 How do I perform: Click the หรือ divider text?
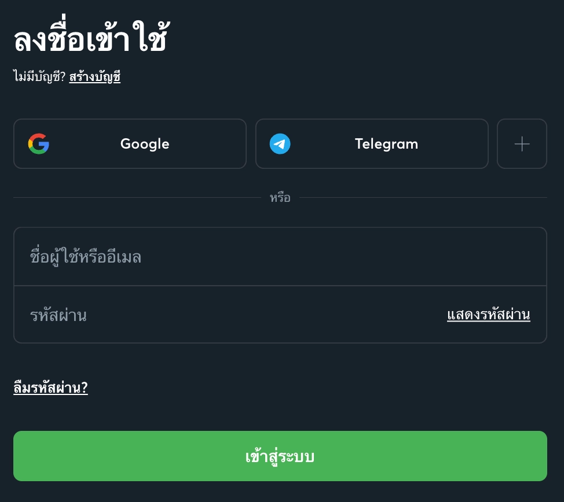point(280,198)
